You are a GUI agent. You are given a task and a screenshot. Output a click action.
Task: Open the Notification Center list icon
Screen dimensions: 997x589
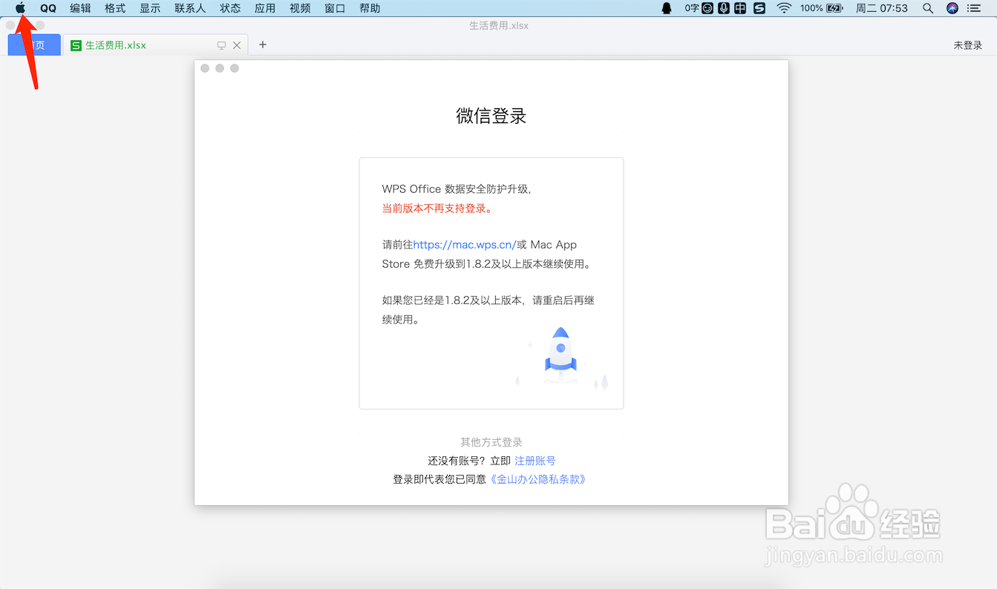(974, 8)
